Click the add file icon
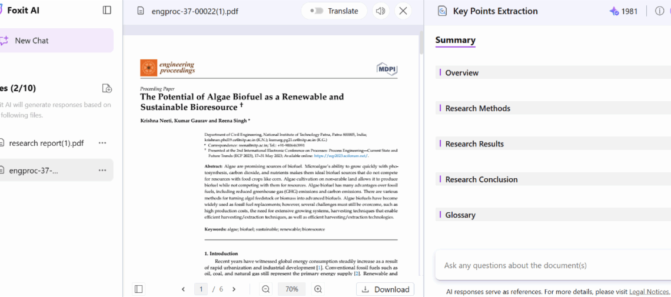This screenshot has width=671, height=297. point(107,88)
